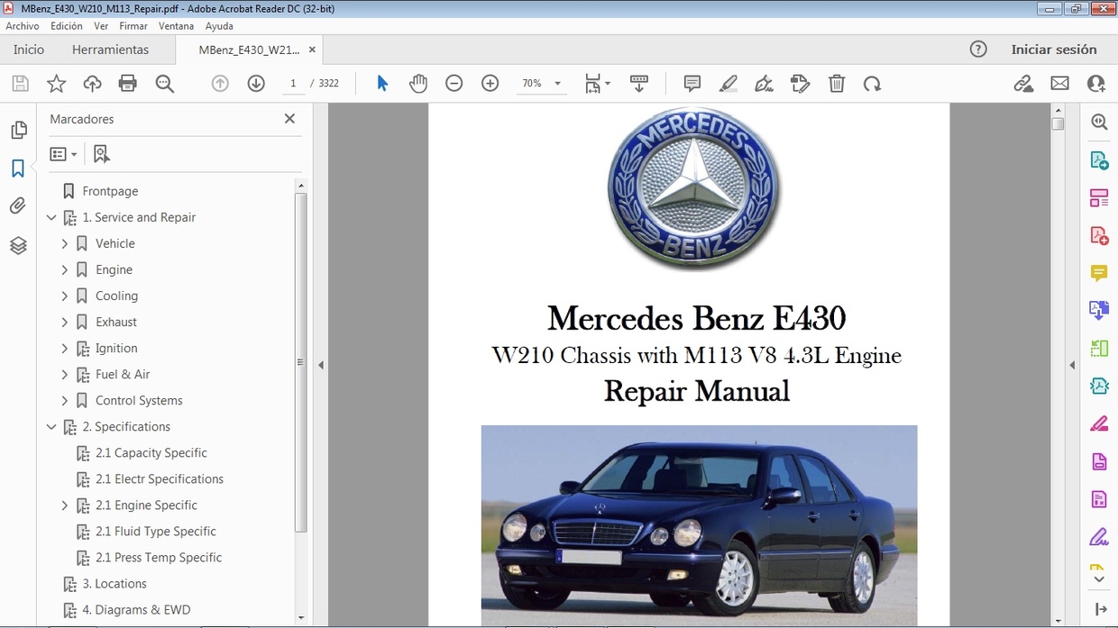Click the Rotate pages icon

tap(872, 83)
